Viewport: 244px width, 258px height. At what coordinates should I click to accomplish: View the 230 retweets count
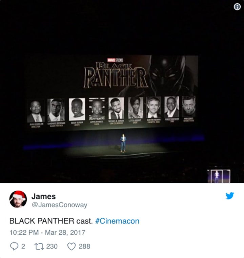(x=52, y=246)
